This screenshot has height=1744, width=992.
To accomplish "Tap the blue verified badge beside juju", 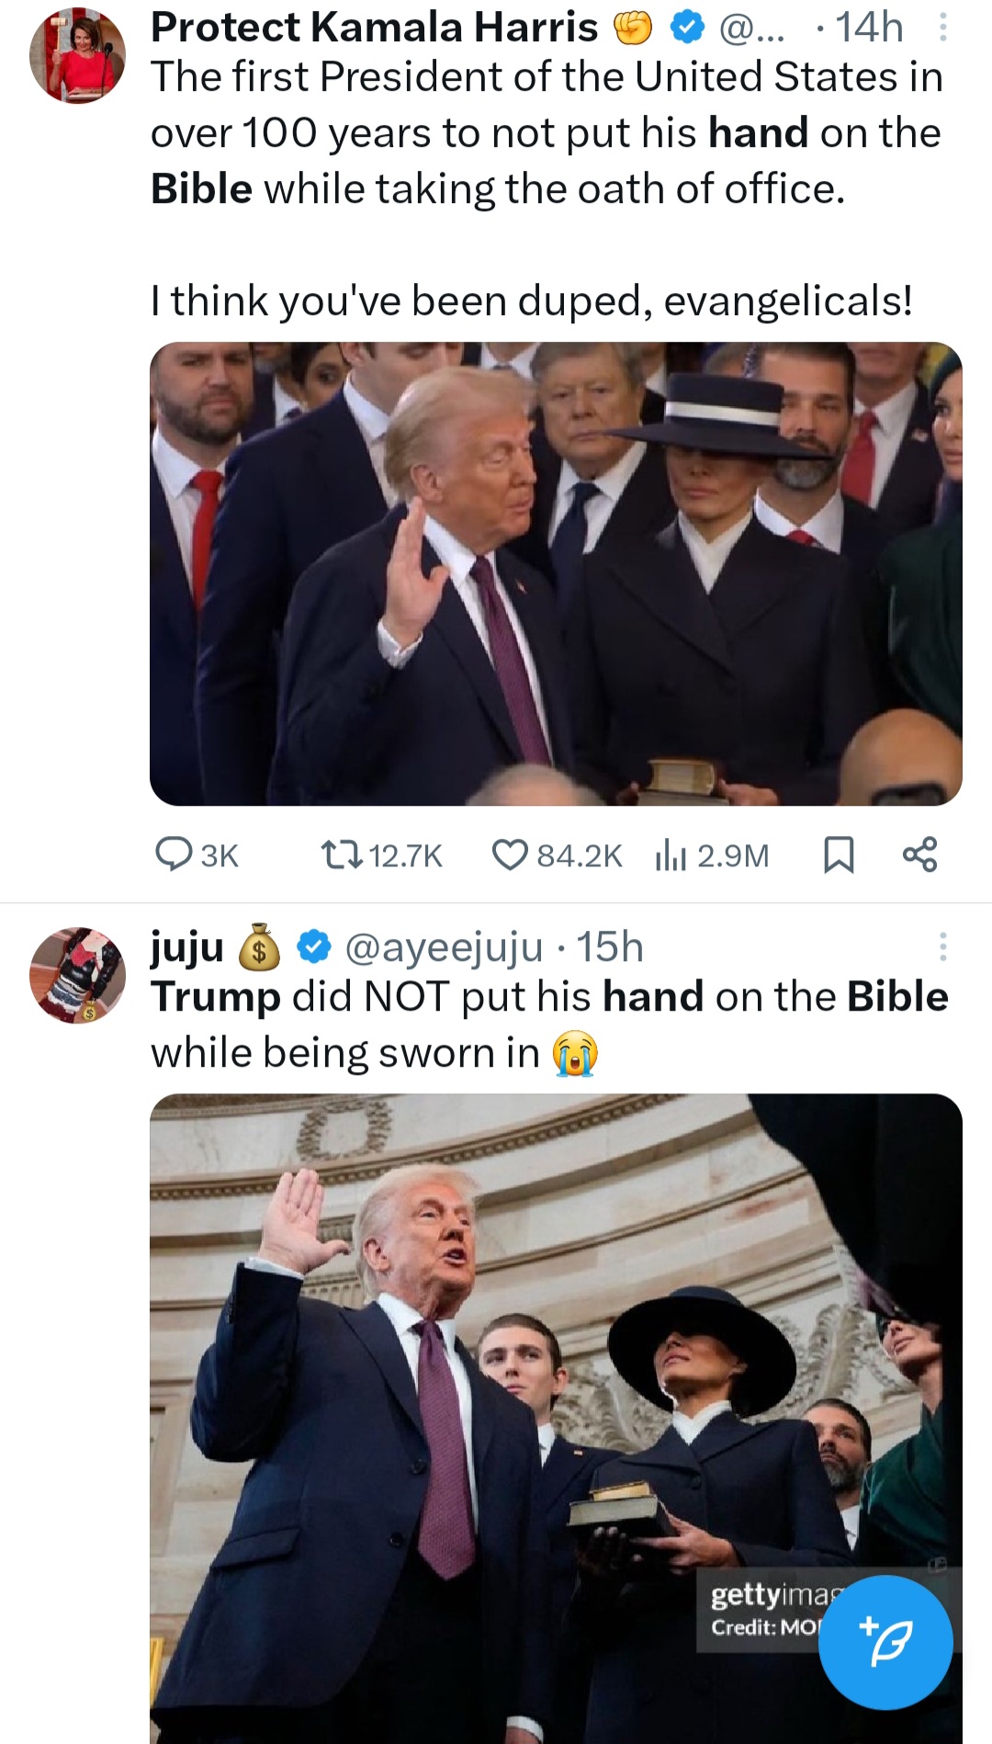I will click(314, 947).
